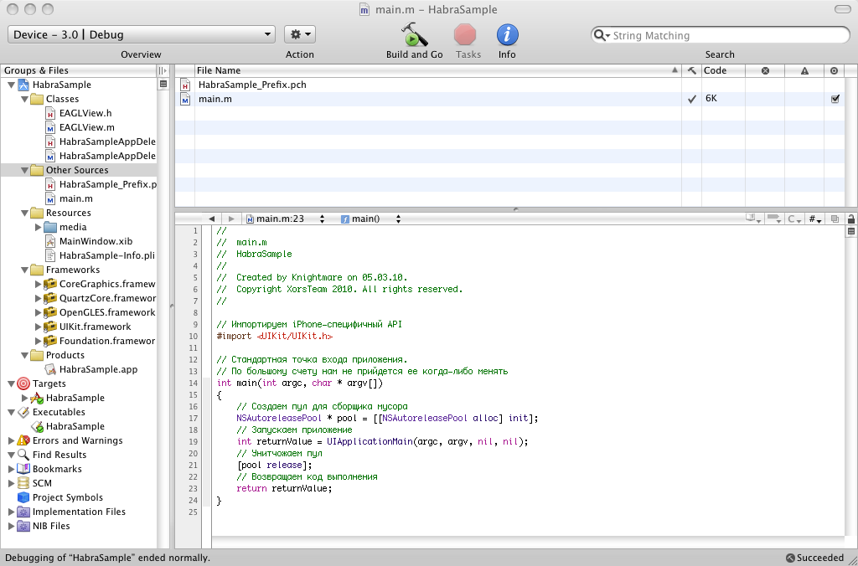Click the HabraSample target icon under Targets
858x566 pixels.
click(x=37, y=398)
